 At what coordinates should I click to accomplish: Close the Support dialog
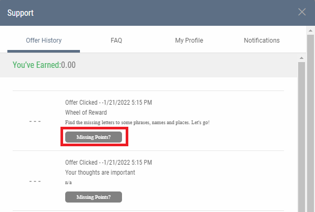click(302, 12)
